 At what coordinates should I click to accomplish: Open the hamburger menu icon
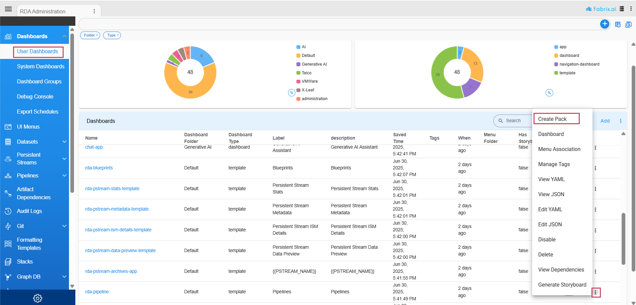pyautogui.click(x=8, y=9)
